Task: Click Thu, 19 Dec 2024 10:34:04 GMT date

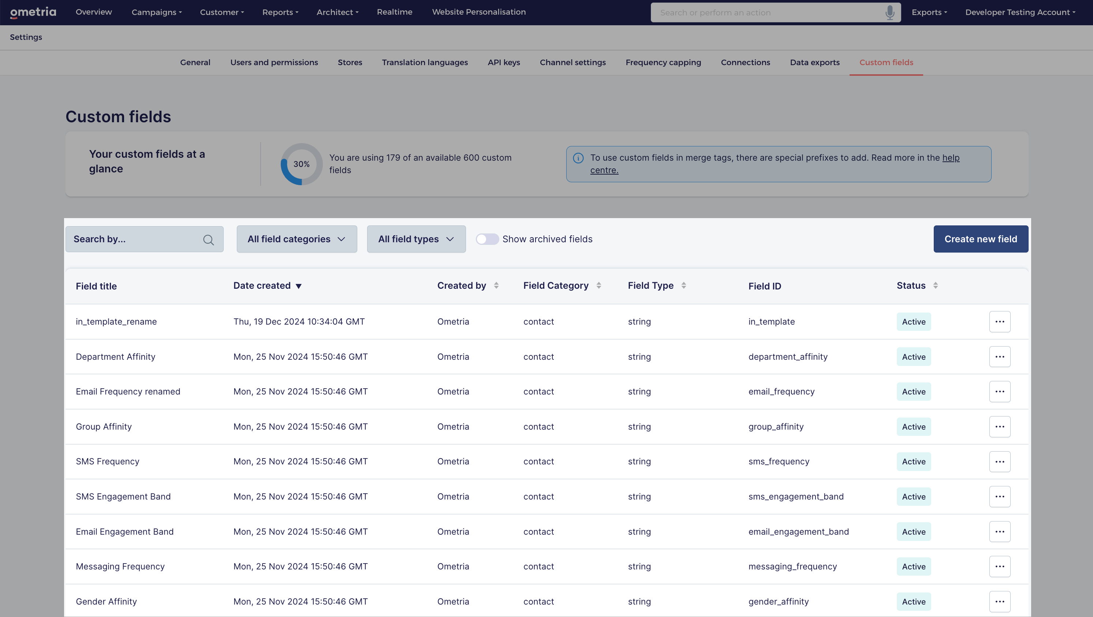Action: [299, 322]
